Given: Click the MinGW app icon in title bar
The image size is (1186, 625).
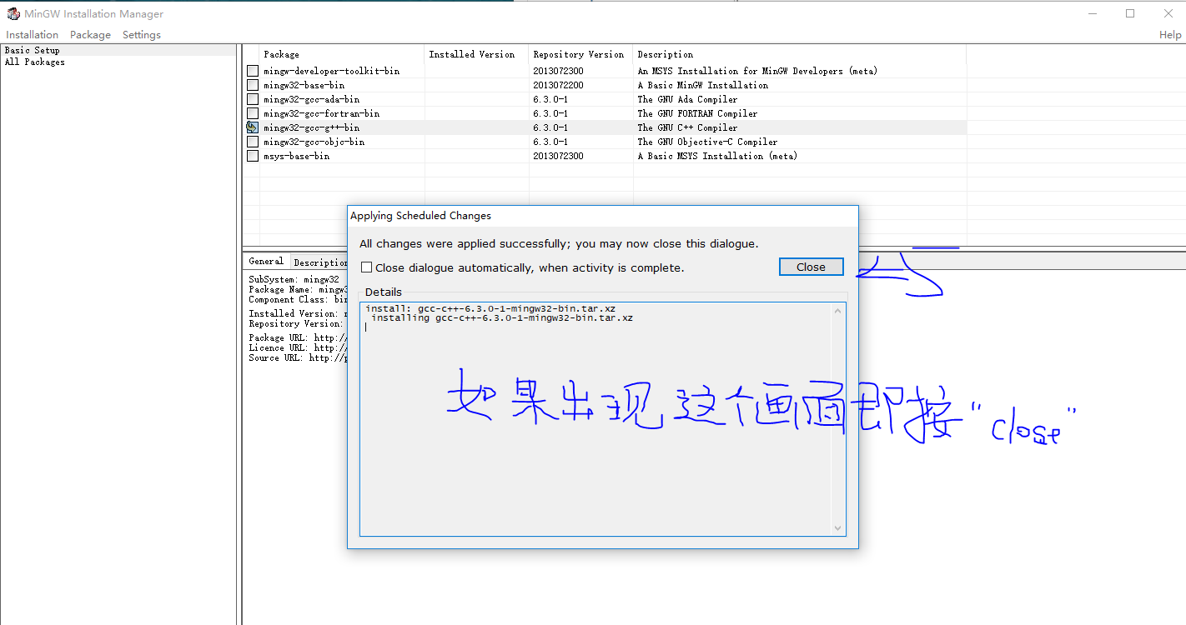Looking at the screenshot, I should pos(13,13).
